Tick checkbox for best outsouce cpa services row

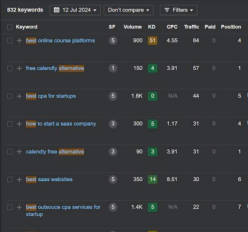[x=10, y=207]
